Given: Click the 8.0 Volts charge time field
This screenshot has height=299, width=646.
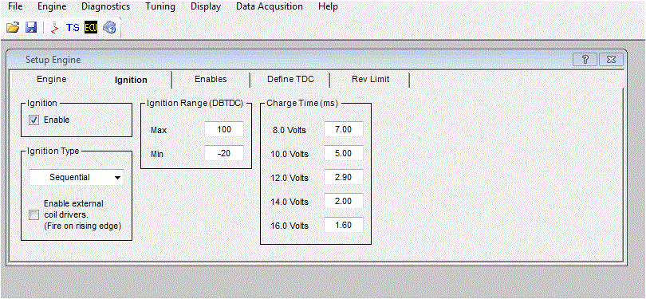Looking at the screenshot, I should 344,129.
